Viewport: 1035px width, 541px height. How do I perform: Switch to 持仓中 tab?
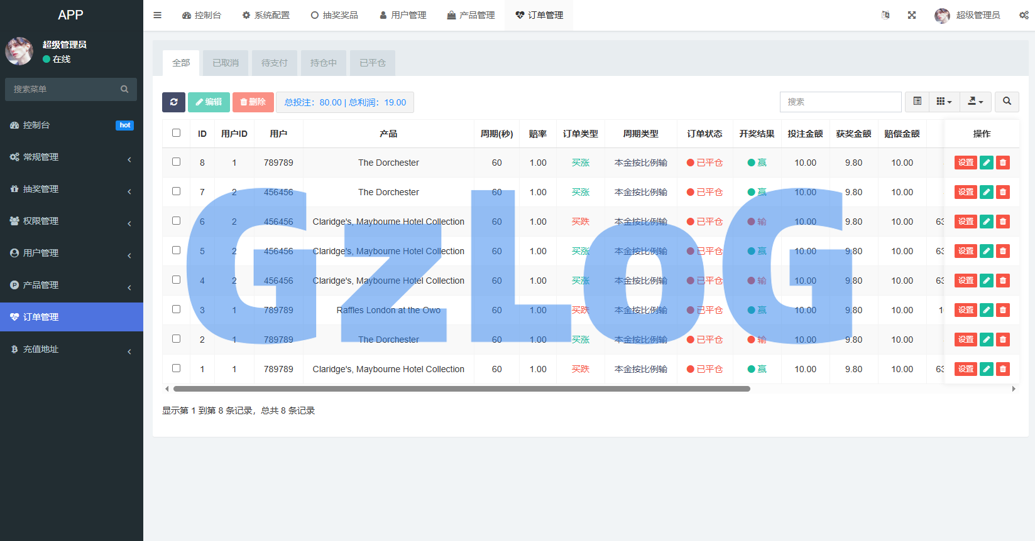click(x=324, y=63)
